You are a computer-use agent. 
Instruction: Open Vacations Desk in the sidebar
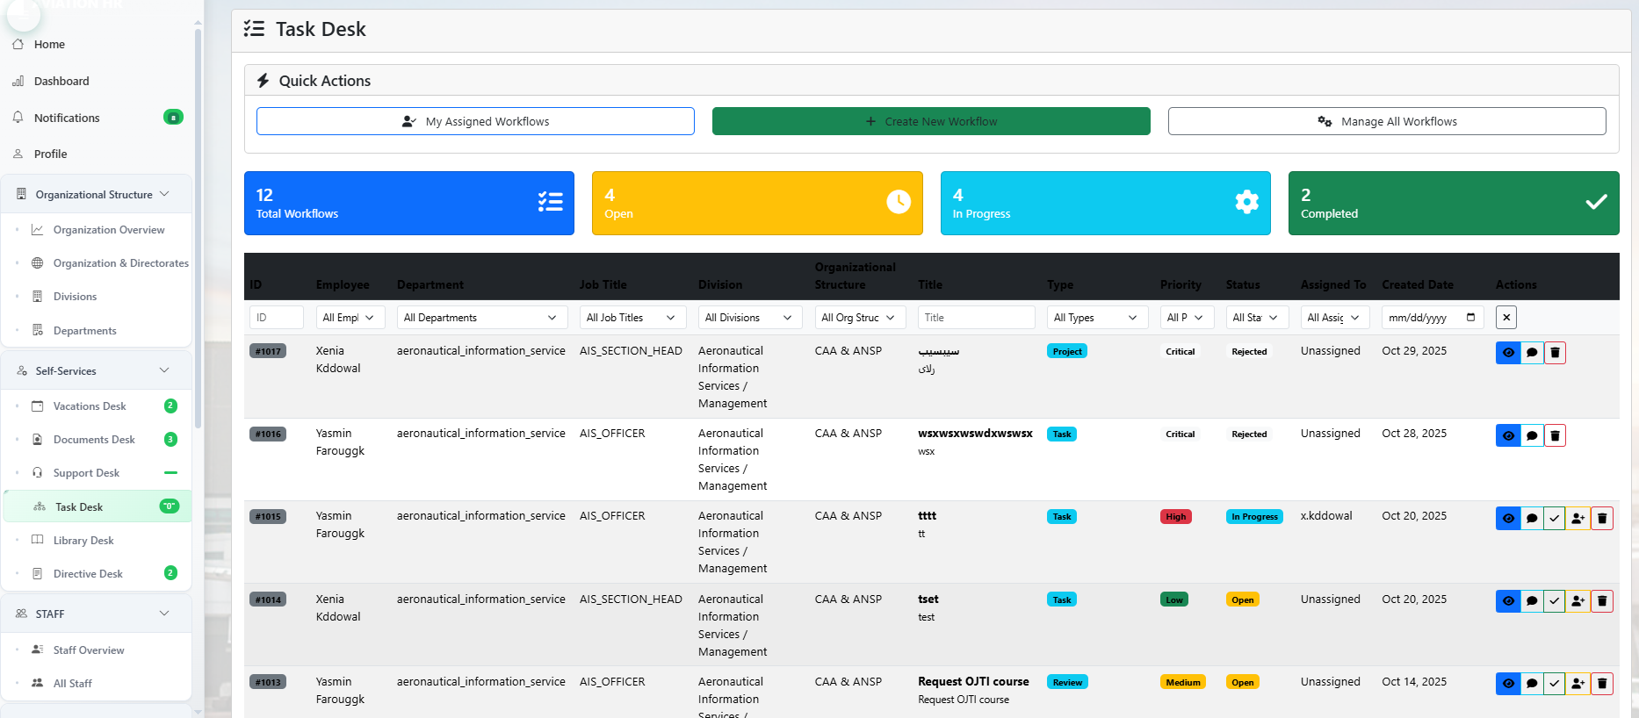(90, 406)
